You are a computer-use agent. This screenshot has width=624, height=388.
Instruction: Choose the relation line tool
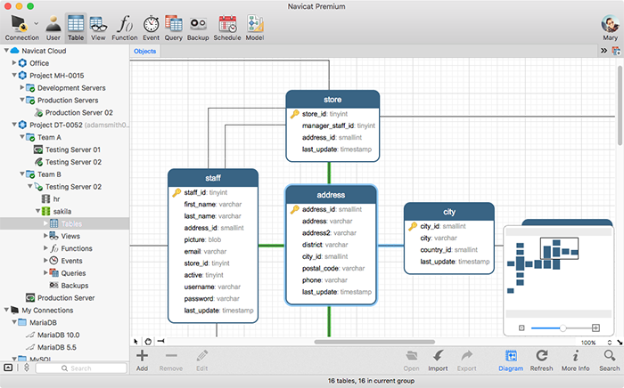160,341
